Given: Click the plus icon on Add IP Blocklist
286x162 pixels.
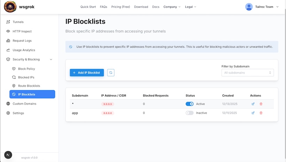Looking at the screenshot, I should 74,72.
